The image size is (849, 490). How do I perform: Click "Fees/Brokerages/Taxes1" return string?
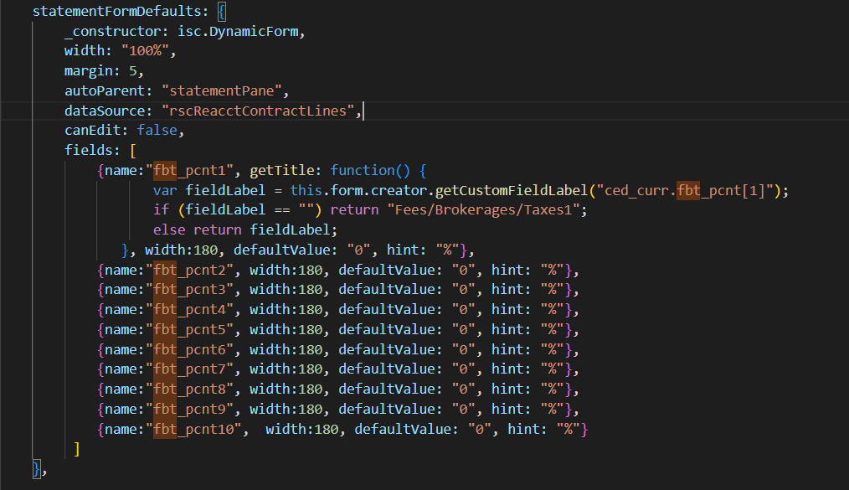(x=483, y=210)
